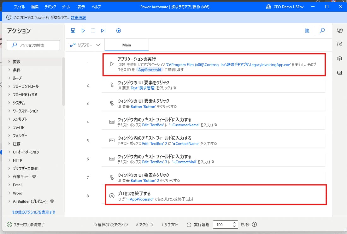Open the 詳細情報 link

[78, 17]
